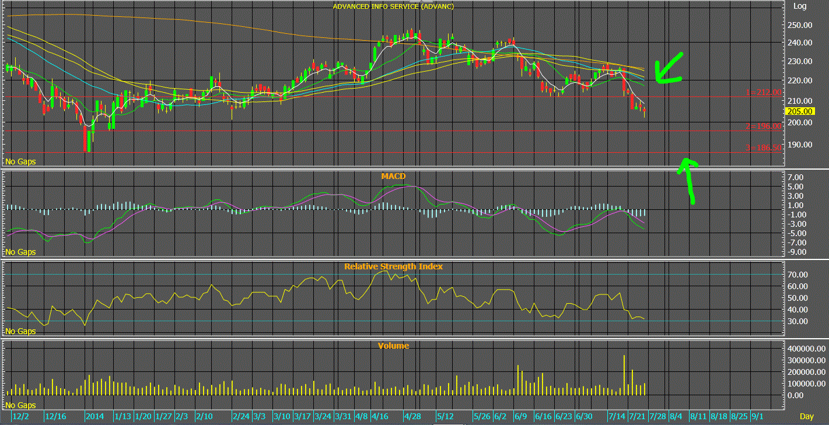Select the 2/10 date label
This screenshot has width=829, height=425.
pyautogui.click(x=204, y=417)
